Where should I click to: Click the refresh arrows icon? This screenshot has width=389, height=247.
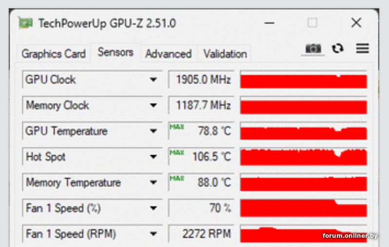pyautogui.click(x=338, y=48)
